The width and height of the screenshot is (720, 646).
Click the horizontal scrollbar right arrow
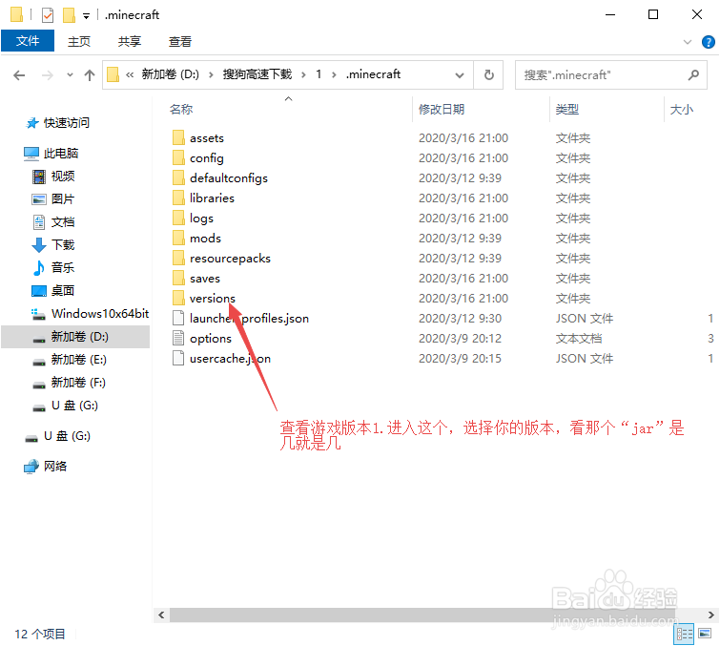click(x=710, y=615)
